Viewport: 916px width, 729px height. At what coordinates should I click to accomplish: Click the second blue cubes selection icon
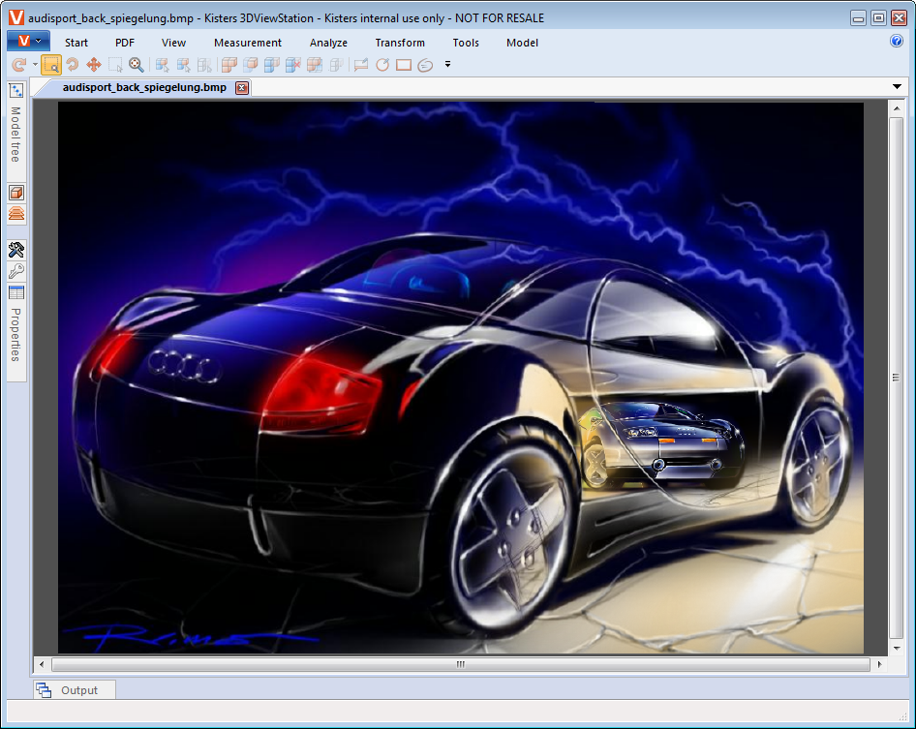coord(183,64)
